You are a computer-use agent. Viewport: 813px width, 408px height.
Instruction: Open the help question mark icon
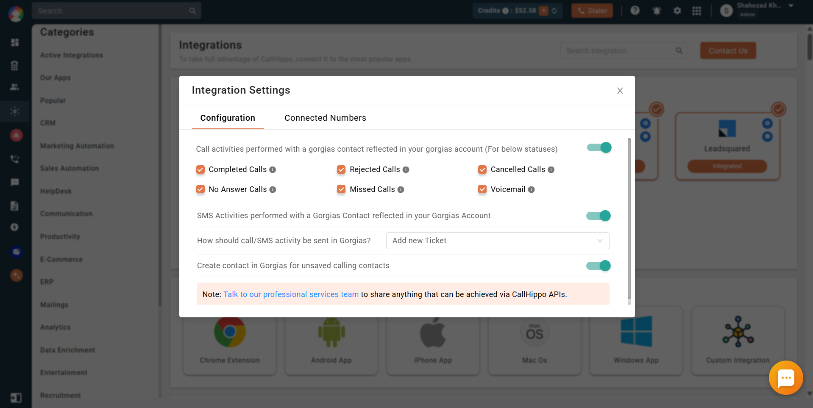[635, 11]
